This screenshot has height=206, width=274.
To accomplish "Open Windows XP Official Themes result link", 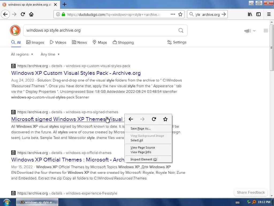I will [68, 160].
